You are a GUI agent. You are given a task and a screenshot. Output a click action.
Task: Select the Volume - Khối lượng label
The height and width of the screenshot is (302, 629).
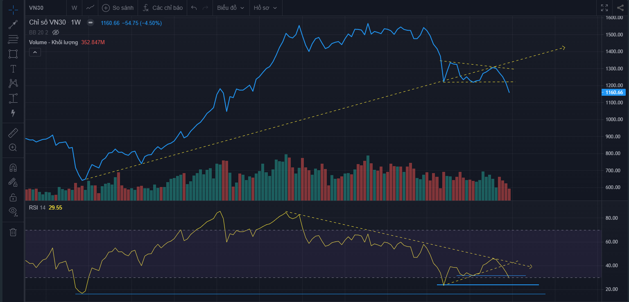click(x=53, y=42)
